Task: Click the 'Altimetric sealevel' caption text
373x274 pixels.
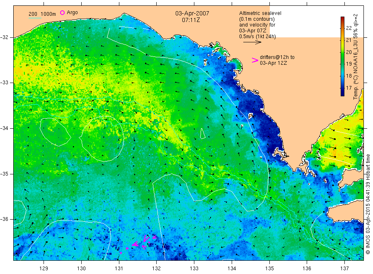Action: [260, 13]
